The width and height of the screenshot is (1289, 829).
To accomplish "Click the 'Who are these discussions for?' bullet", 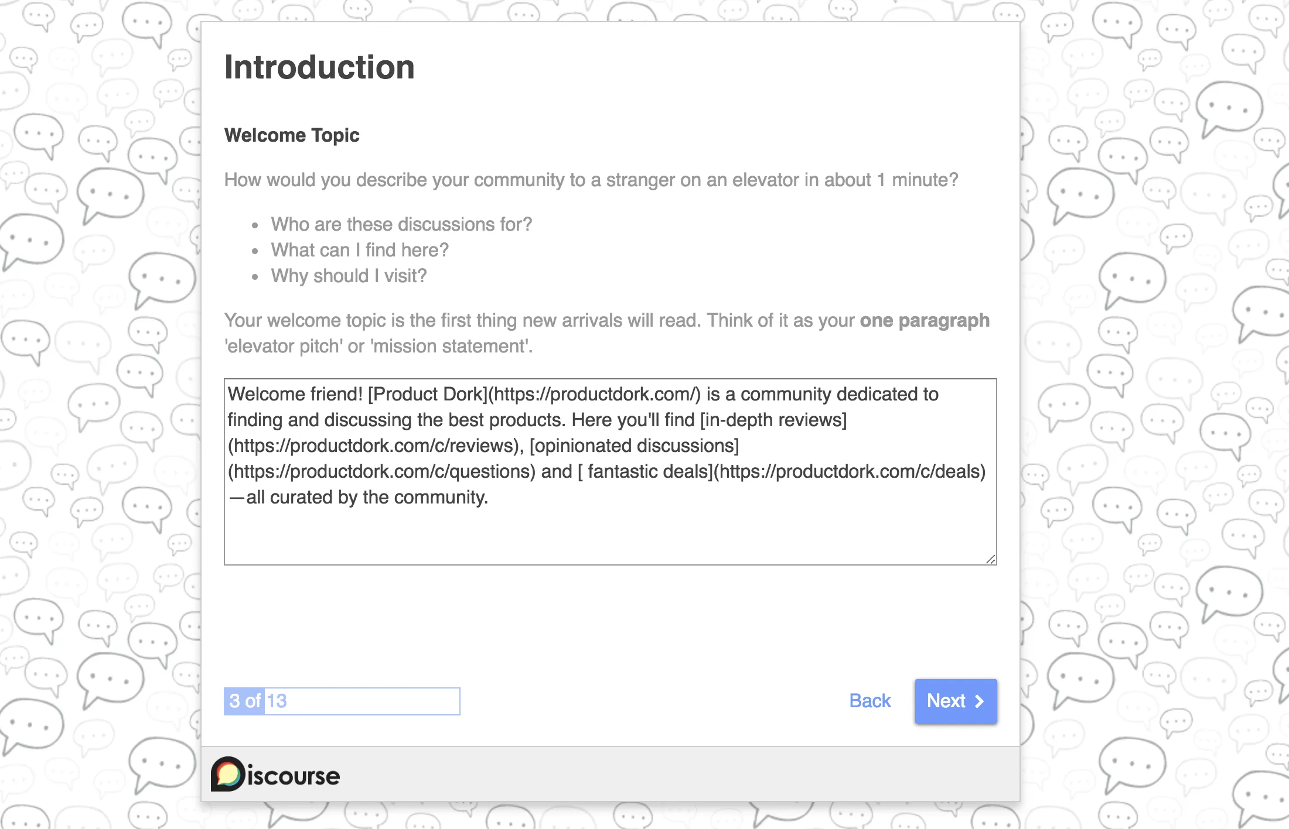I will (x=401, y=224).
